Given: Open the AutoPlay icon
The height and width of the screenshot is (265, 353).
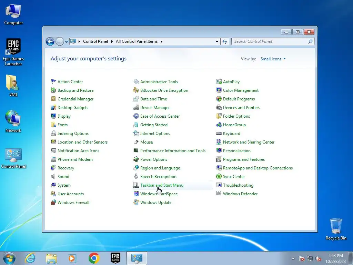Looking at the screenshot, I should point(219,81).
